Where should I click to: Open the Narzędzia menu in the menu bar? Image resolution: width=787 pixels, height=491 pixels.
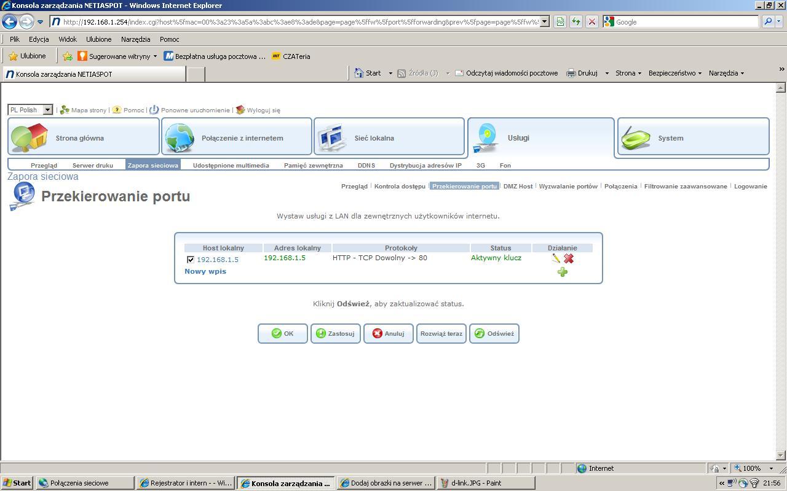tap(135, 39)
